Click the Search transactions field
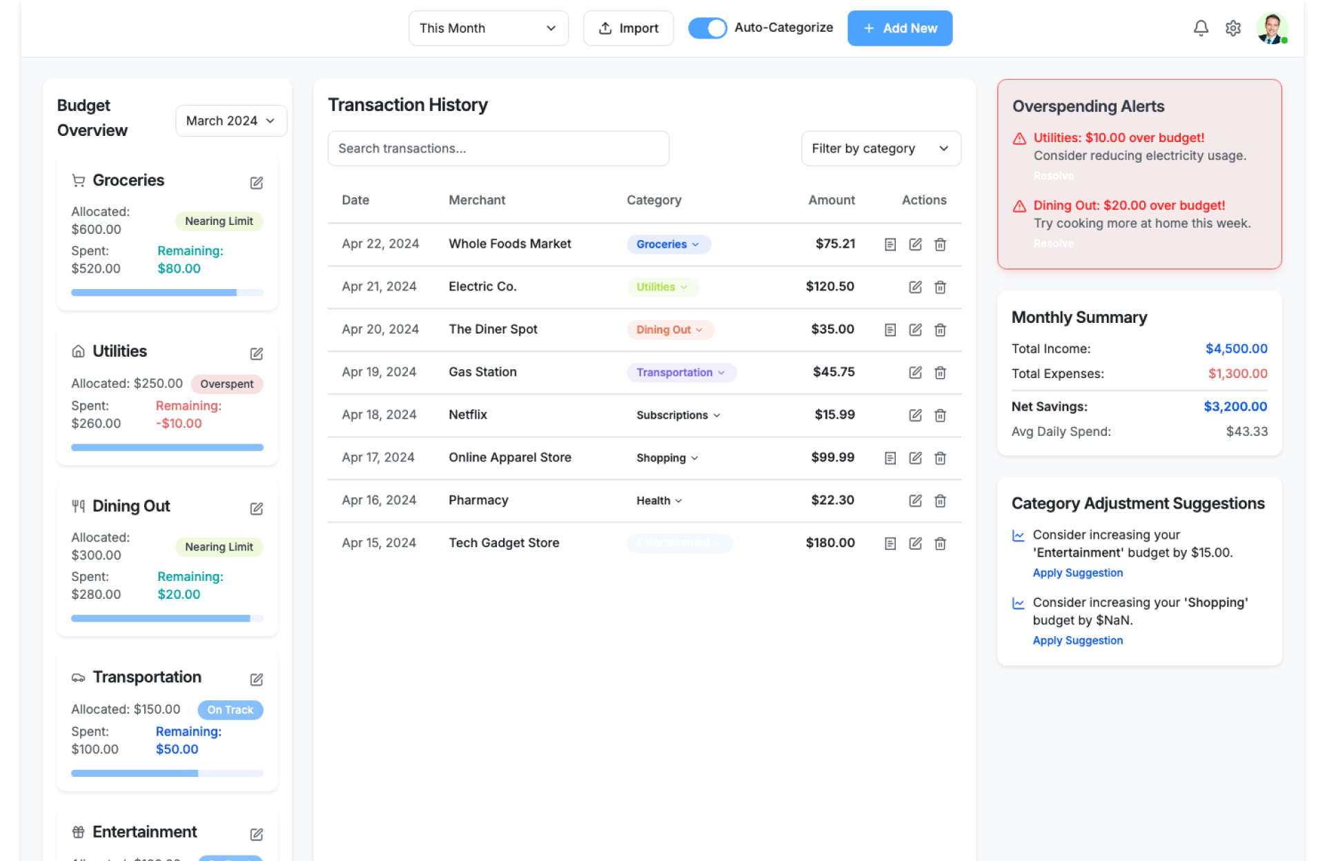 pos(498,148)
